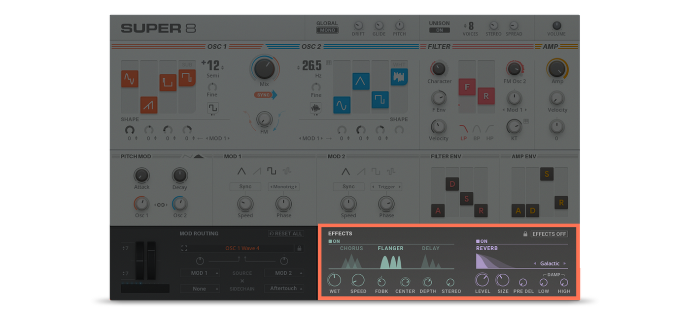Click the OSC 1 sawtooth wave fader tile
690x322 pixels.
(149, 105)
